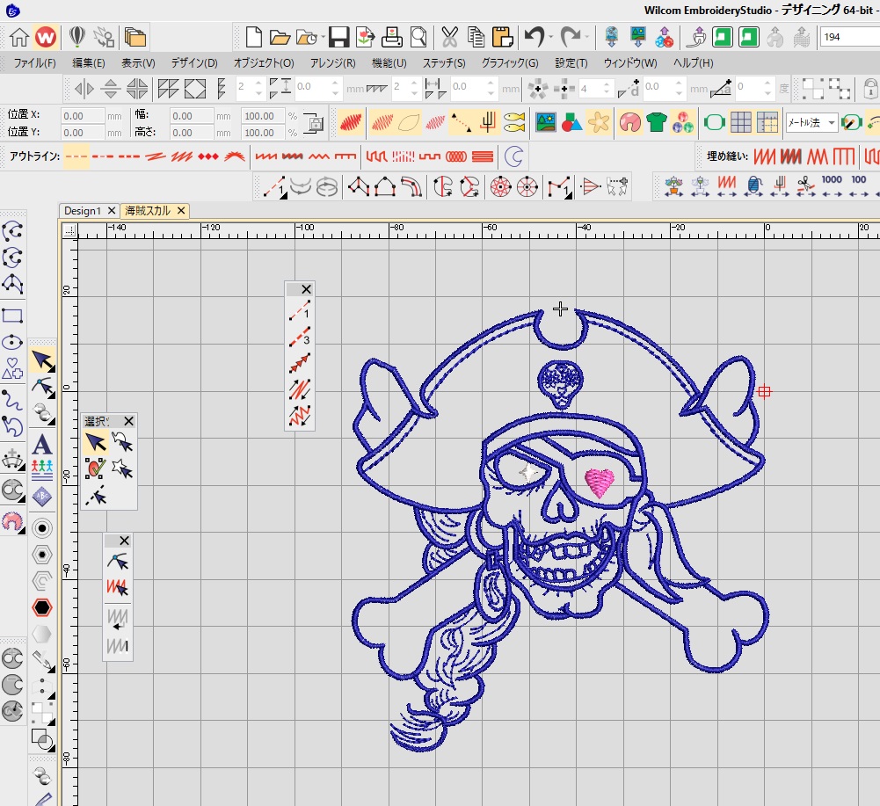Open the デザイン(D) menu
Screen dimensions: 880x806
194,63
